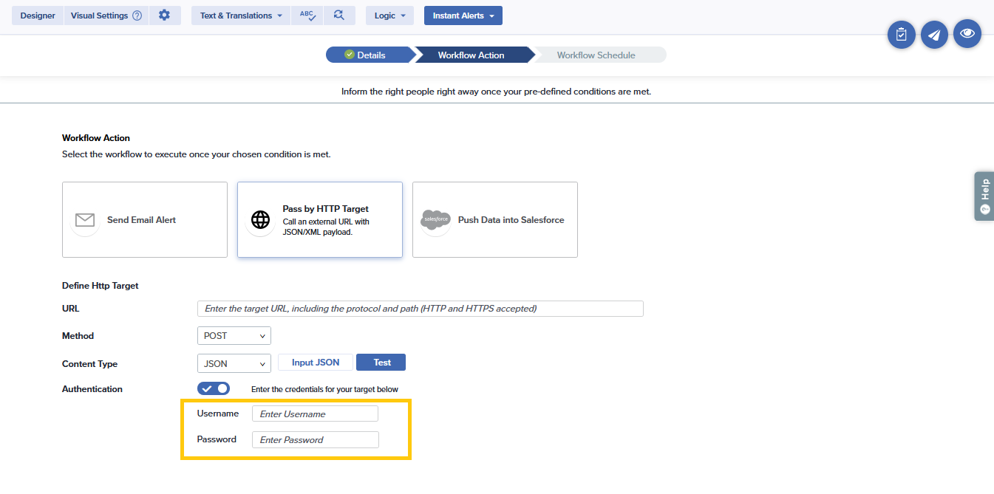Viewport: 994px width, 494px height.
Task: Open the Logic dropdown menu
Action: point(389,16)
